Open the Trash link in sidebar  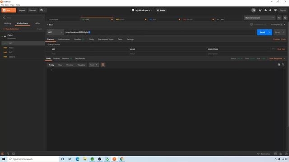click(39, 29)
